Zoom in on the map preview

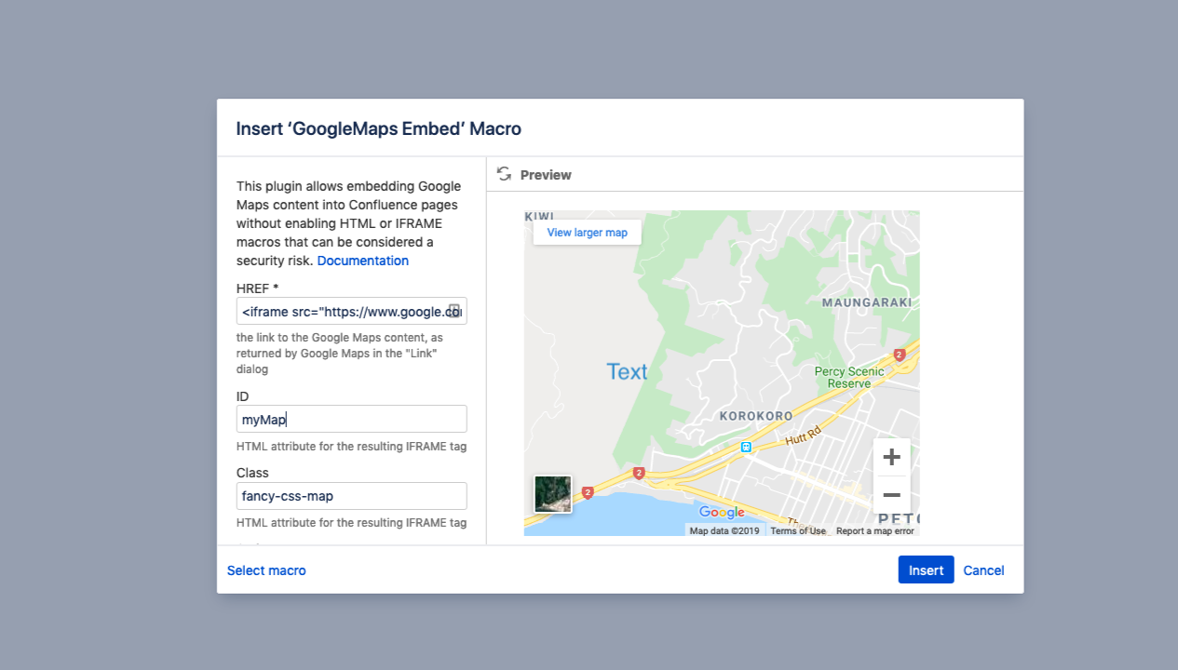(x=891, y=457)
